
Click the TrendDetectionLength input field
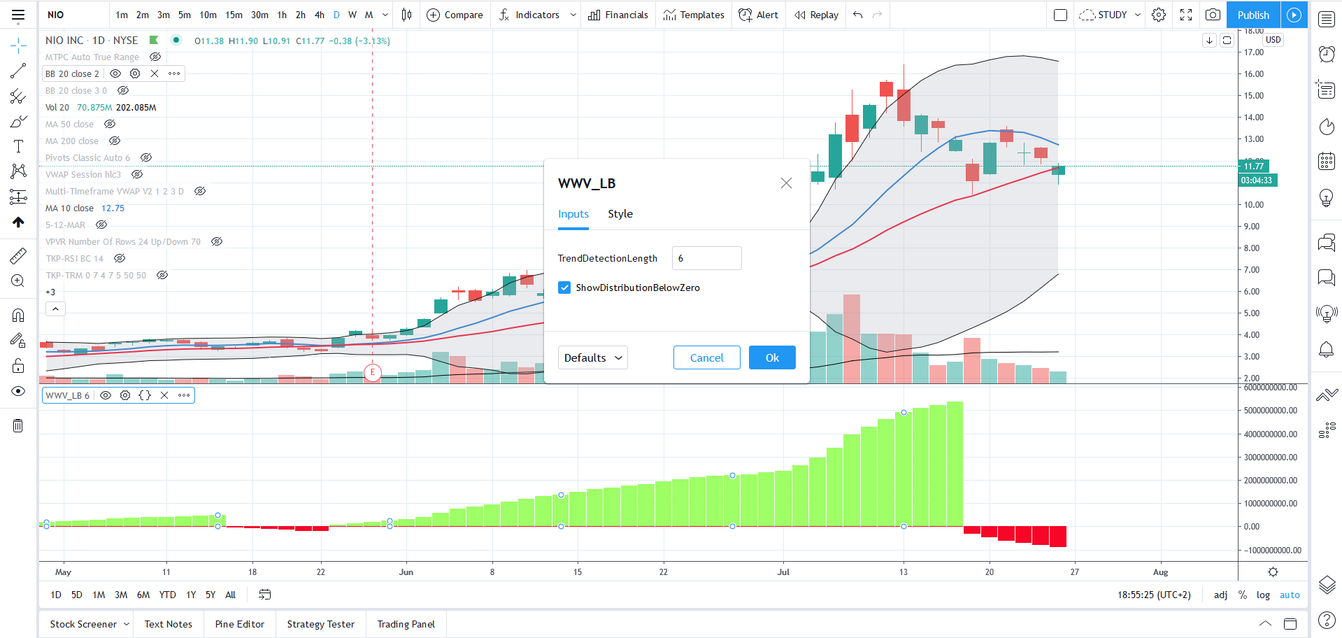click(706, 258)
